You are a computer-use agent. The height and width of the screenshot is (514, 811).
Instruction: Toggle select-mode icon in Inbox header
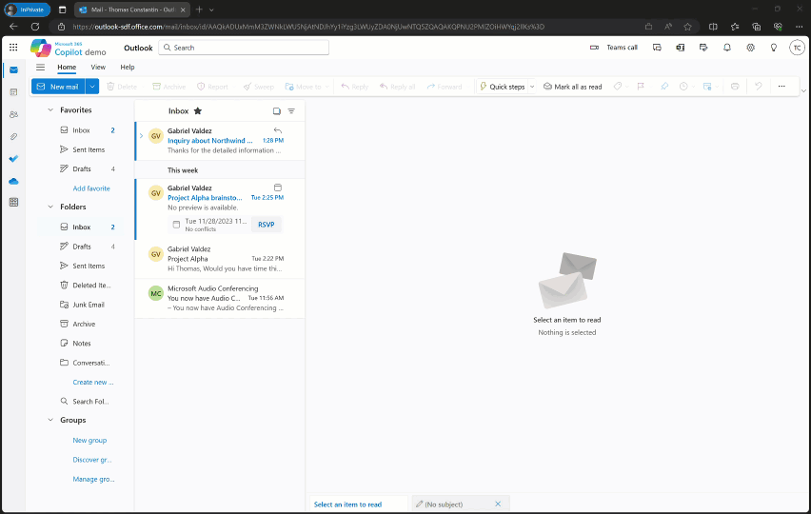(x=277, y=111)
